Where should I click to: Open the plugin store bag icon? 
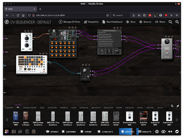pos(34,131)
